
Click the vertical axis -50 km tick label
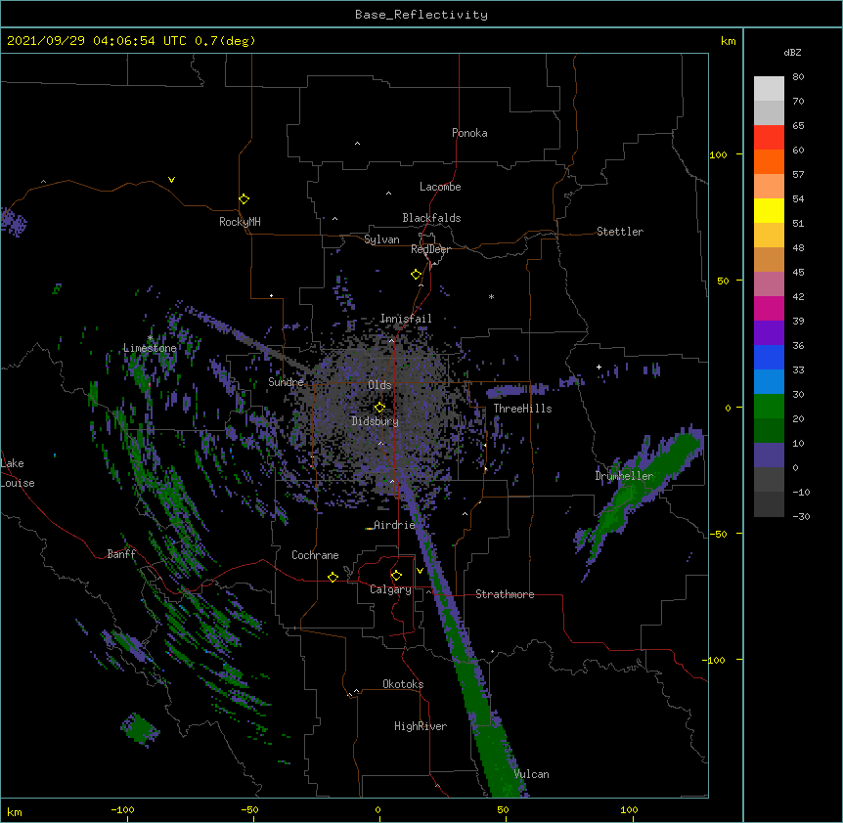[718, 534]
